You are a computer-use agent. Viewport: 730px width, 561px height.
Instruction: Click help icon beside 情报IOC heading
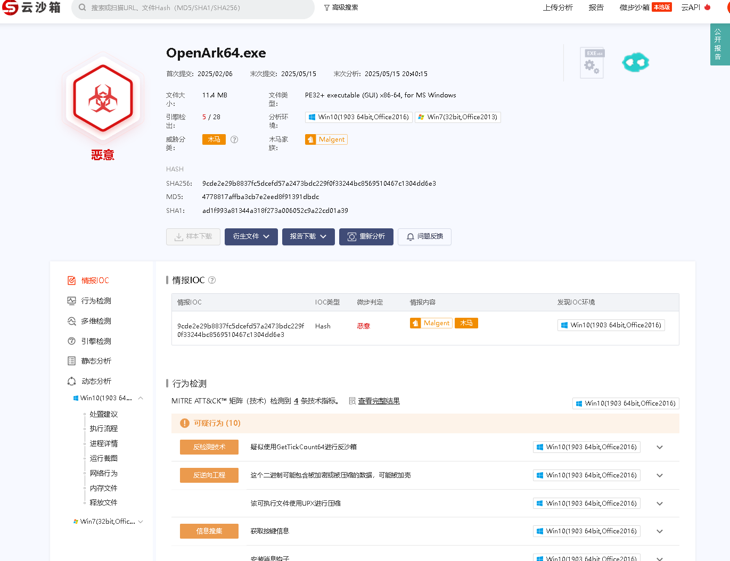pos(212,280)
